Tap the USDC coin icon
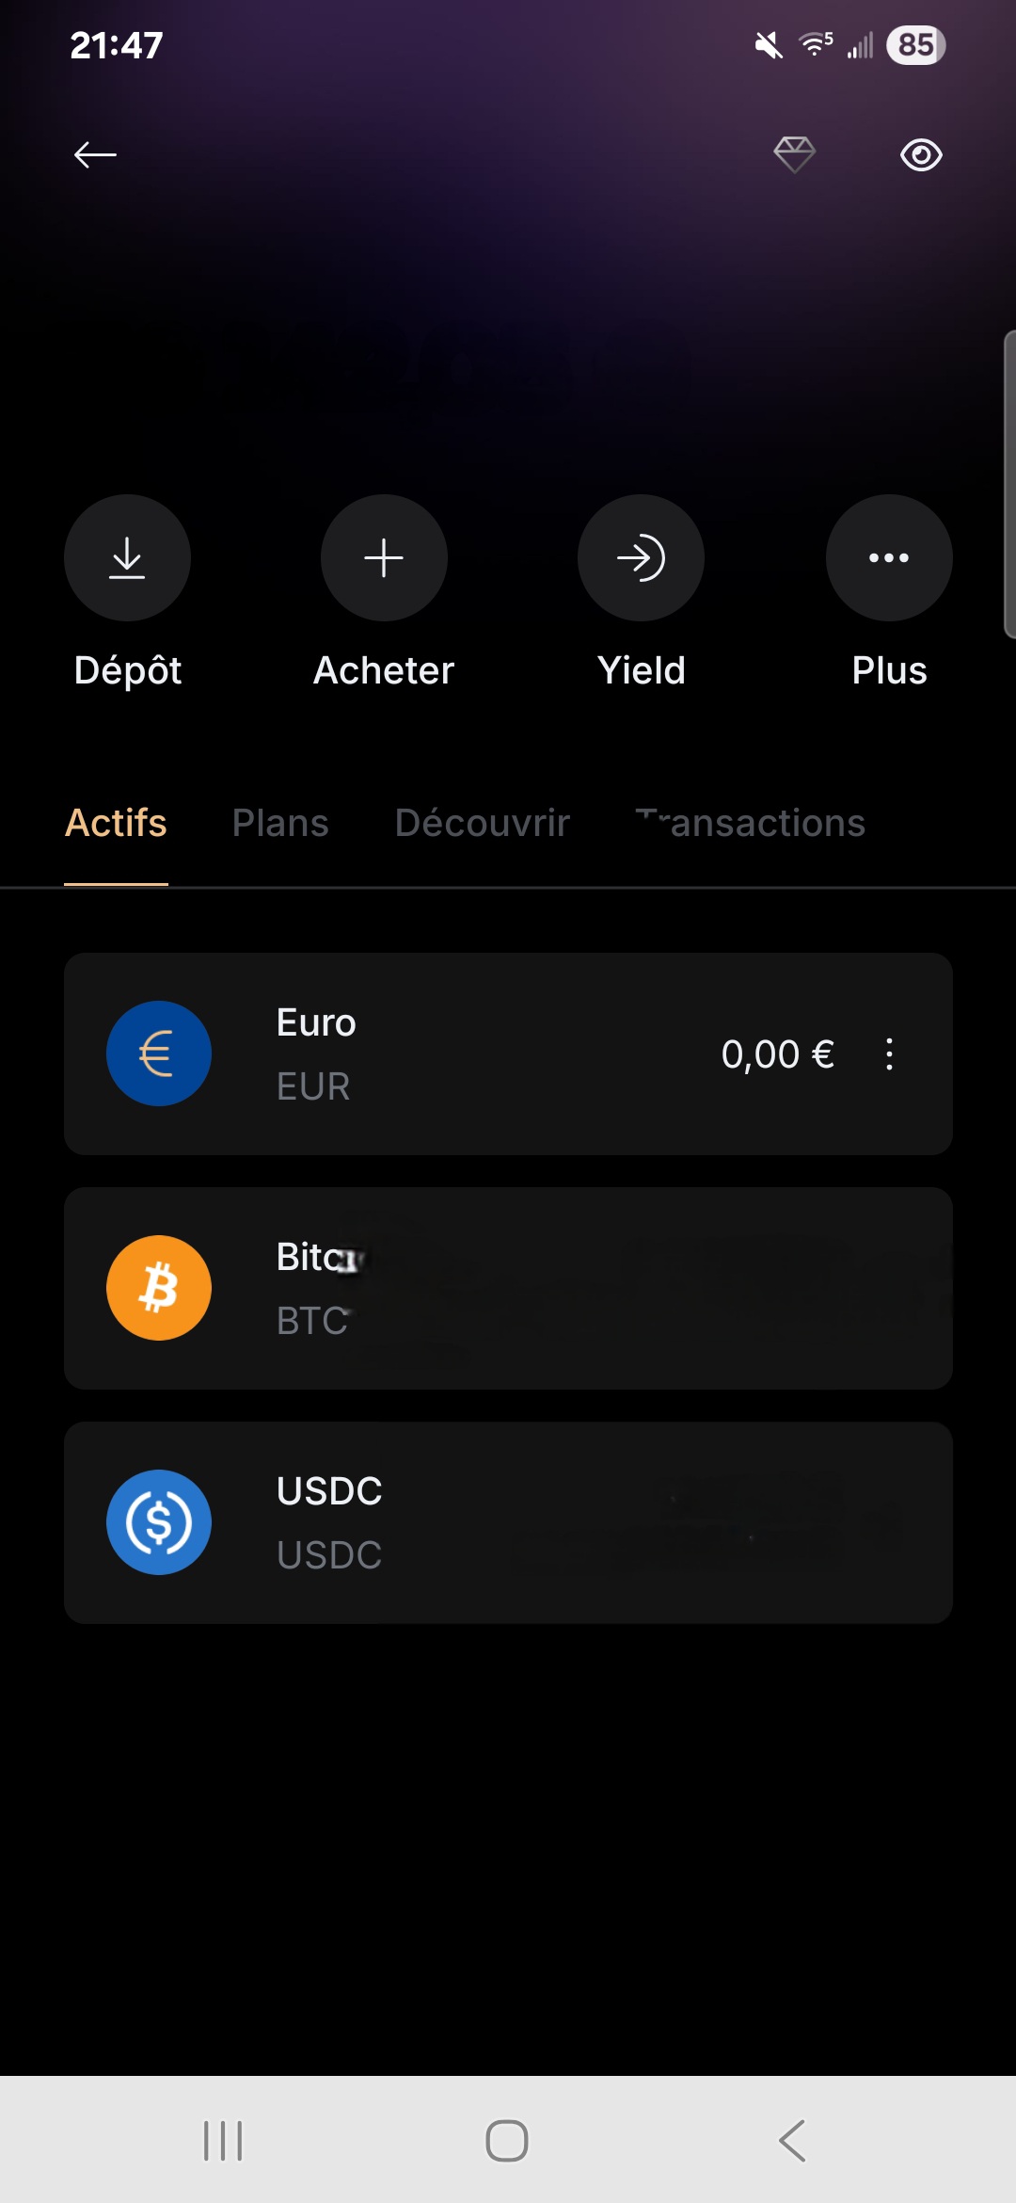Screen dimensions: 1016x2203 click(x=159, y=1522)
